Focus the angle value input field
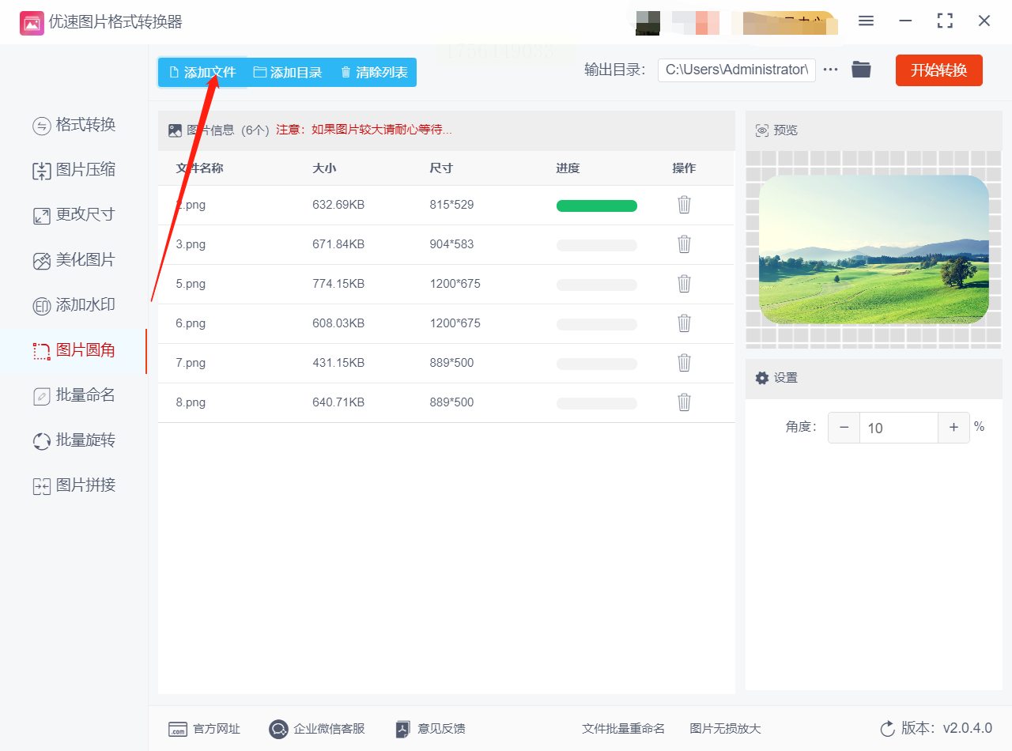Screen dimensions: 1012x751 899,428
